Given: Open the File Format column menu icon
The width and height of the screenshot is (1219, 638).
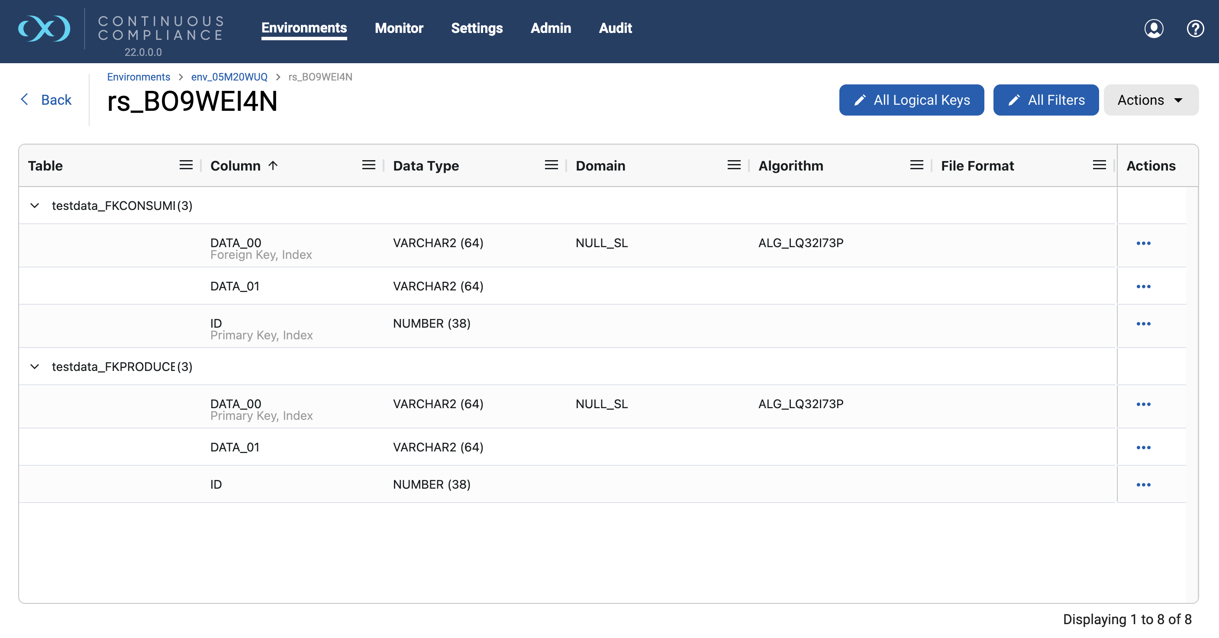Looking at the screenshot, I should pos(1099,165).
